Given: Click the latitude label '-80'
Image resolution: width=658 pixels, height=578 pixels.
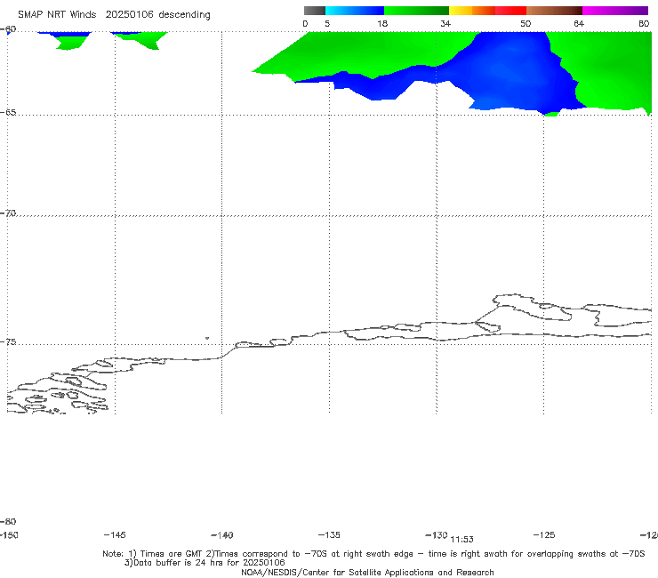Looking at the screenshot, I should click(8, 521).
